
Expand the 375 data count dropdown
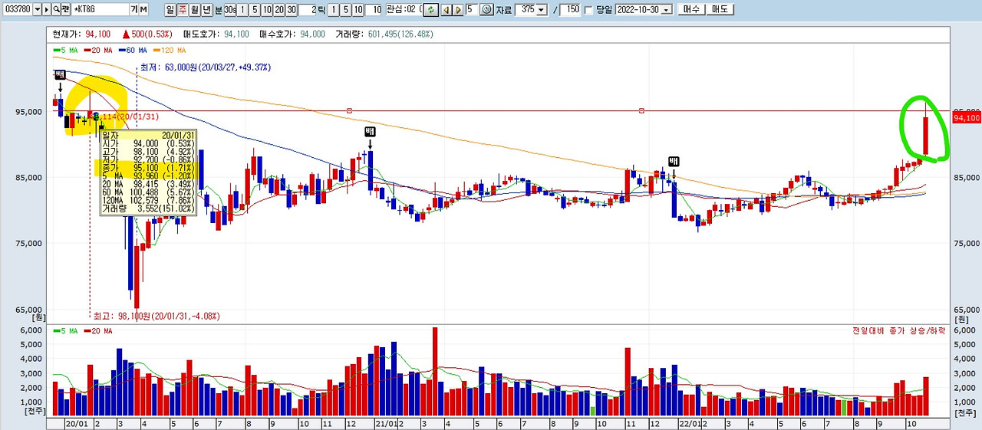[542, 9]
